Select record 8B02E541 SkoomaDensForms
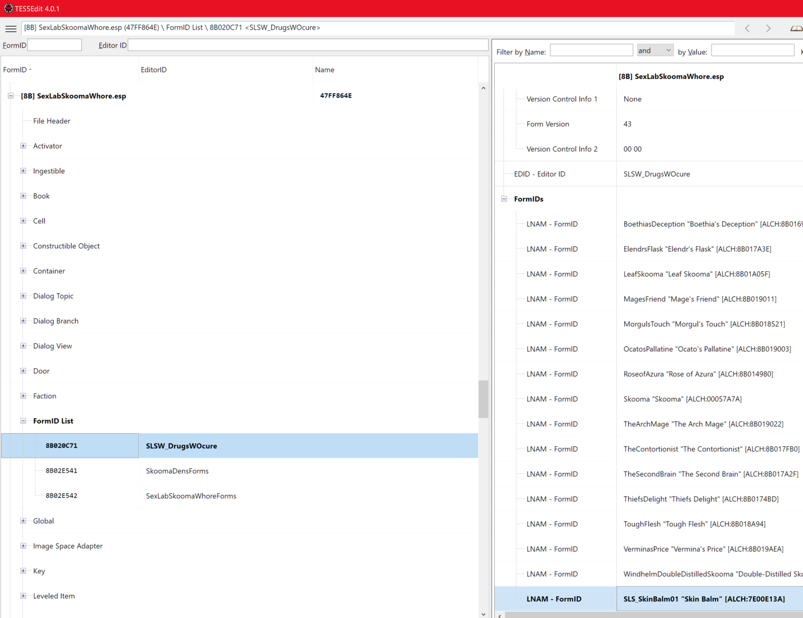The width and height of the screenshot is (803, 618). point(239,471)
